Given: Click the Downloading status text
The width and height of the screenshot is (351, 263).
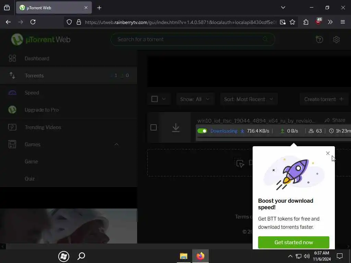Looking at the screenshot, I should point(224,131).
